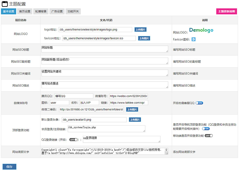Viewport: 240px width, 171px height.
Task: Upload the 微信二维码 image
Action: [132, 109]
